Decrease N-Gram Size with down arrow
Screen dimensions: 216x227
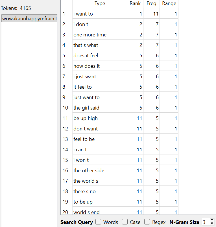click(x=212, y=224)
